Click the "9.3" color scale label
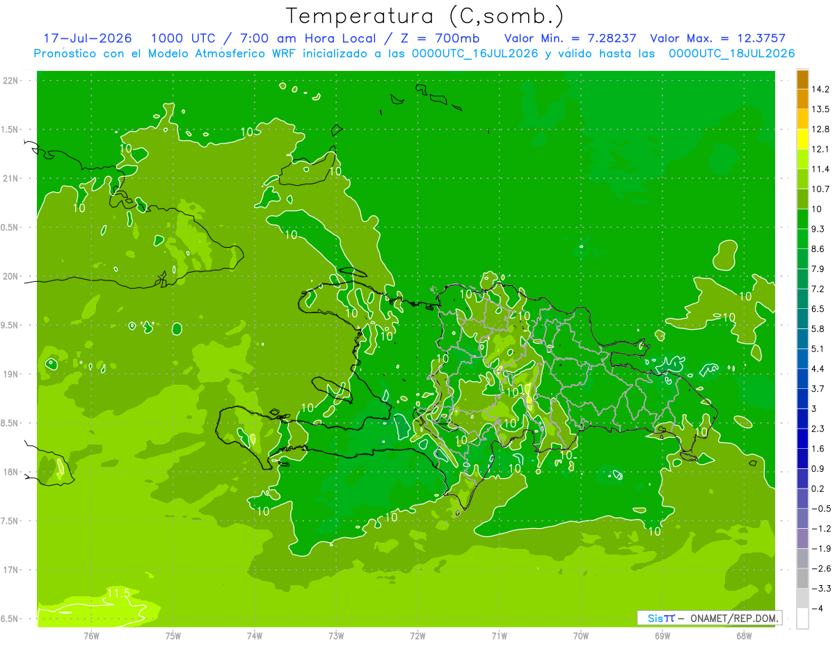The image size is (835, 645). pyautogui.click(x=818, y=229)
